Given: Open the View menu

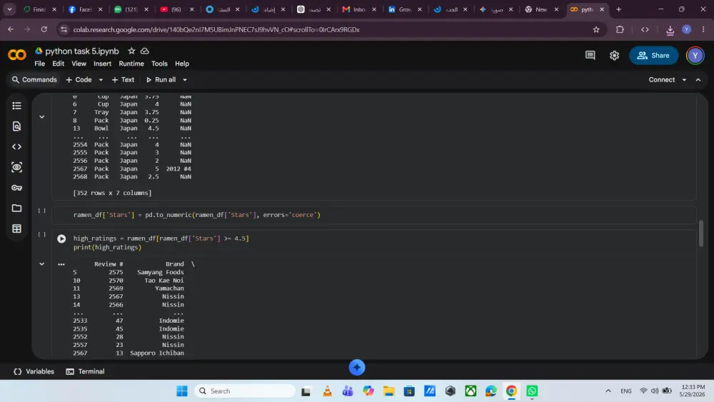Looking at the screenshot, I should pyautogui.click(x=79, y=64).
